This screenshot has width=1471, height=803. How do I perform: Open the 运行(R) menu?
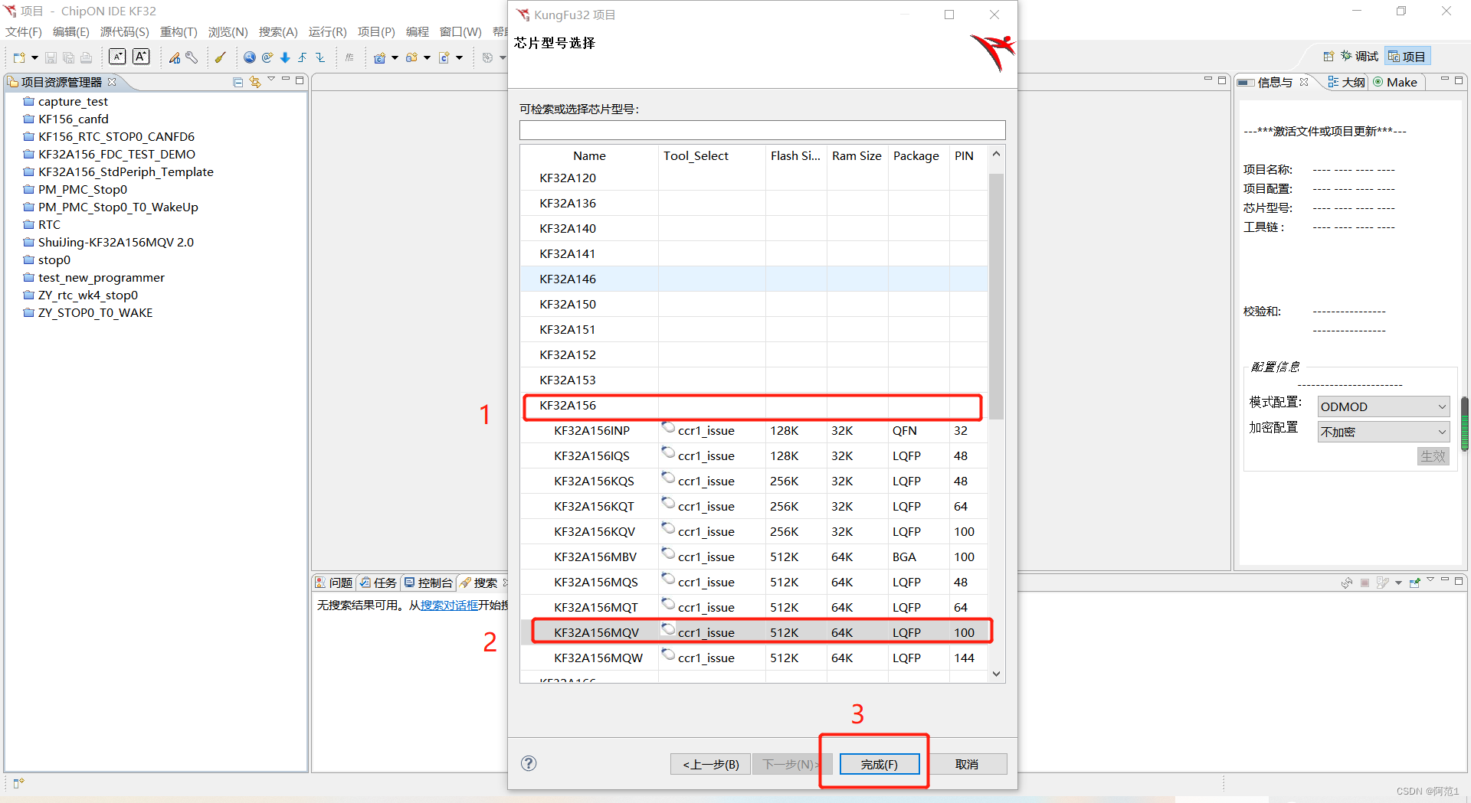pos(327,31)
